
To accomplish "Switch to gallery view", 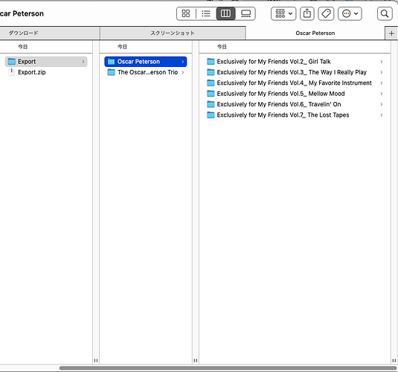I will 245,13.
